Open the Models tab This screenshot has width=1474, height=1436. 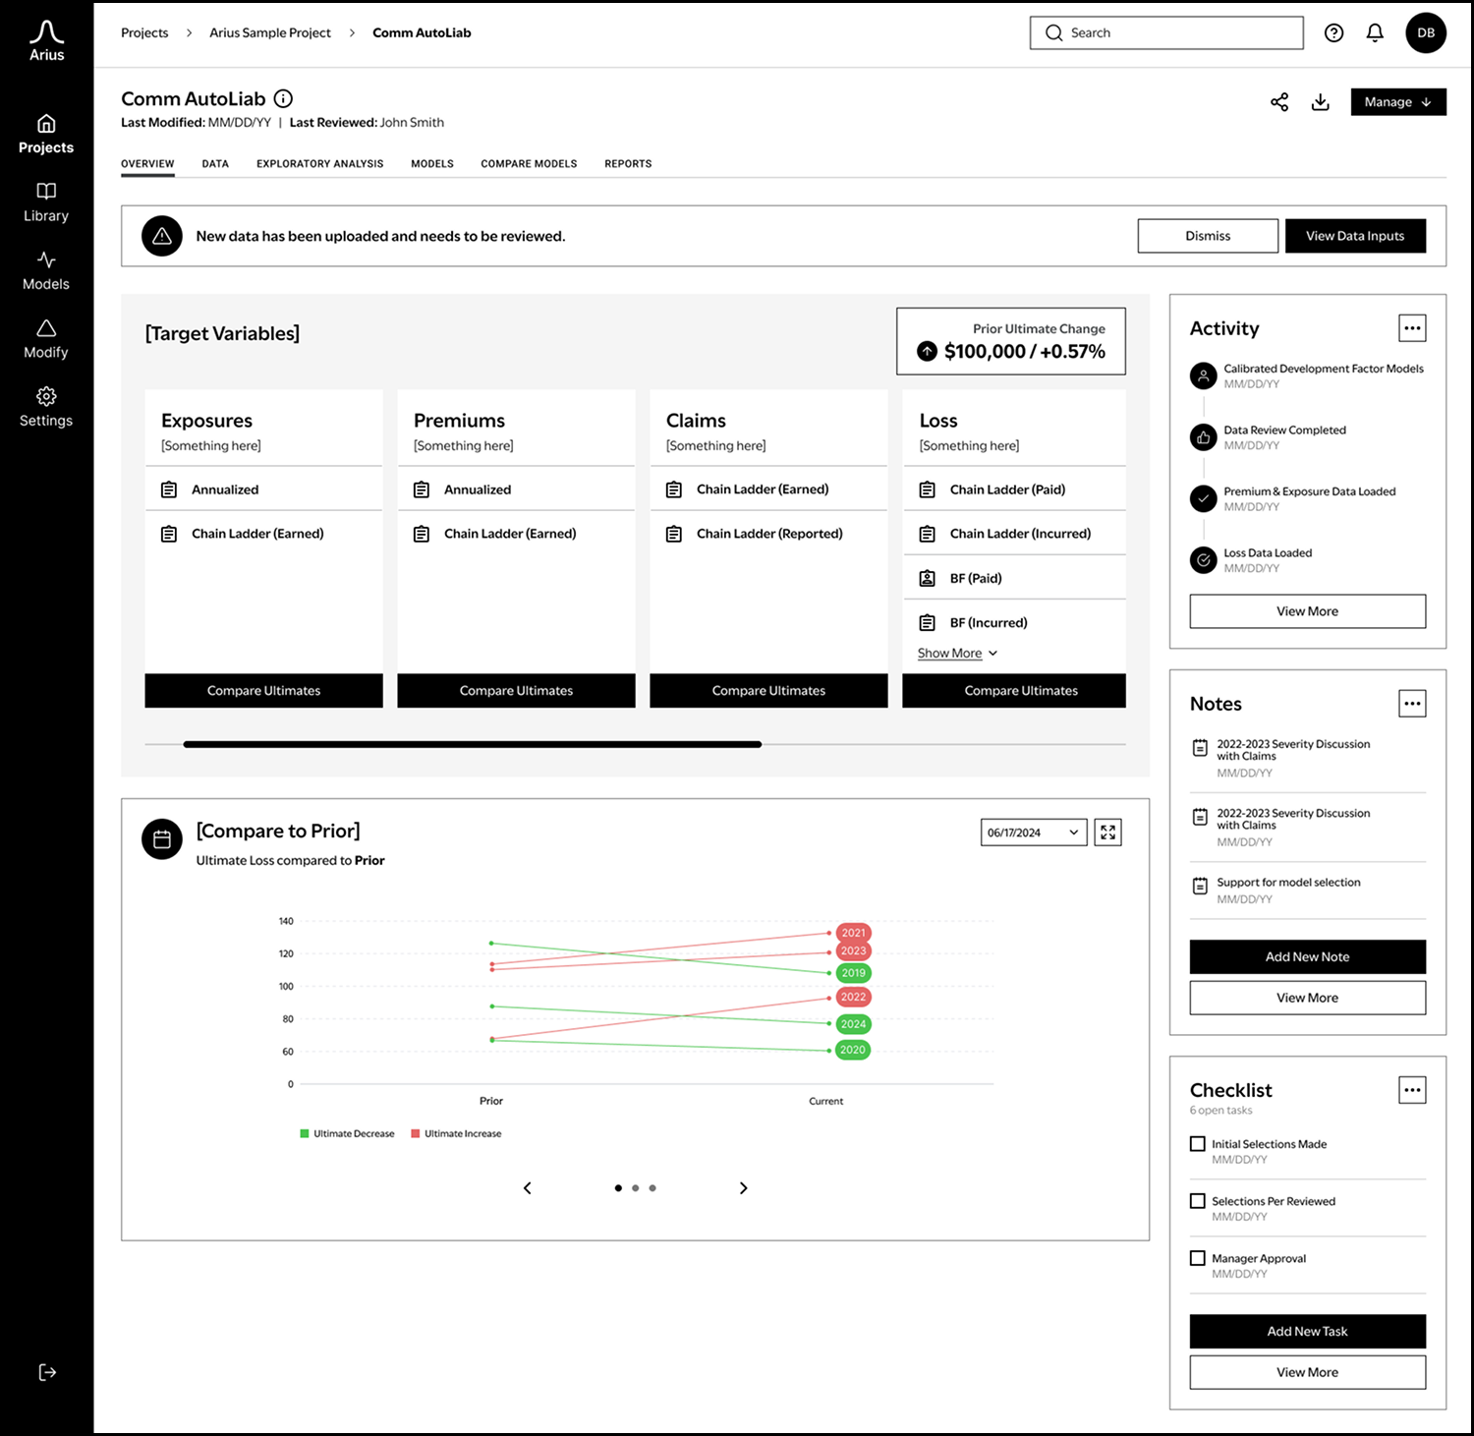432,164
